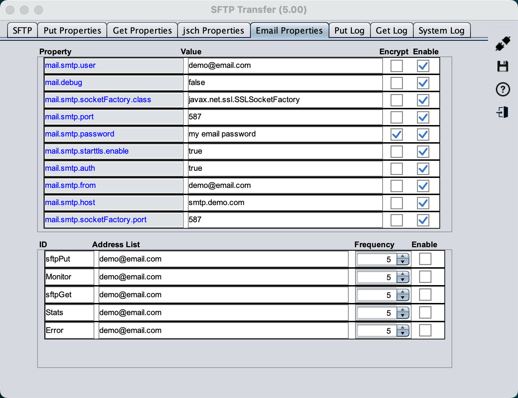Image resolution: width=518 pixels, height=398 pixels.
Task: Check Encrypt for mail.smtp.user
Action: click(397, 66)
